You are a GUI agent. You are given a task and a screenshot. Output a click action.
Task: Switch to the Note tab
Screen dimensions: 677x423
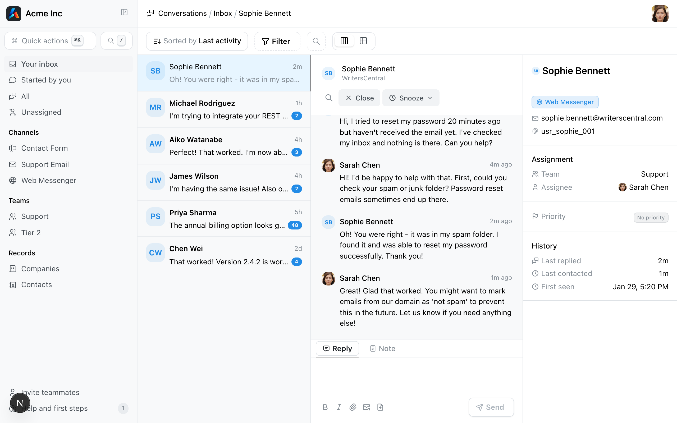pyautogui.click(x=383, y=349)
